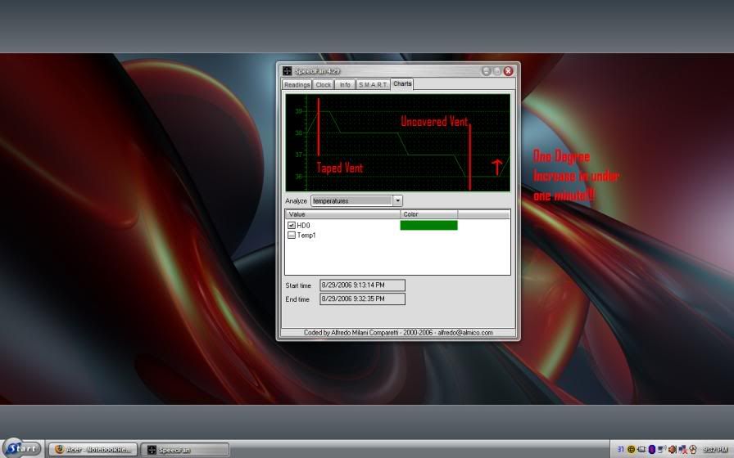Click the SpeedFan maximize button
This screenshot has width=734, height=458.
coord(496,70)
